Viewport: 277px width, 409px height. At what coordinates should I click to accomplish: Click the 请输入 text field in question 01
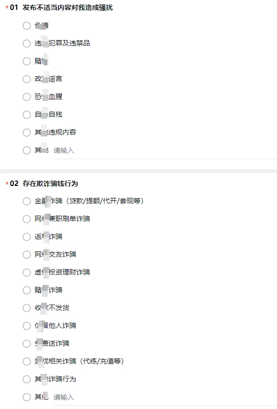165,150
